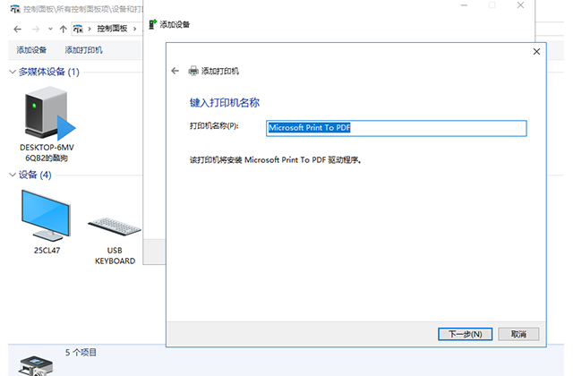Go up one level in Control Panel
573x376 pixels.
coord(64,29)
